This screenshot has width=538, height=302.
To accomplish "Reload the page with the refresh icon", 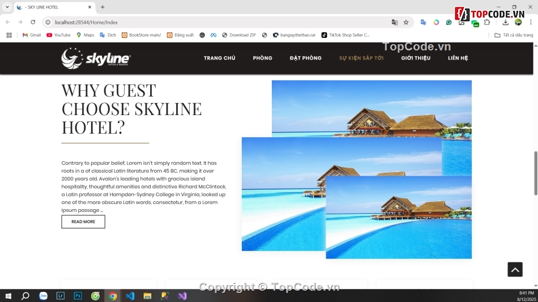I will 33,22.
